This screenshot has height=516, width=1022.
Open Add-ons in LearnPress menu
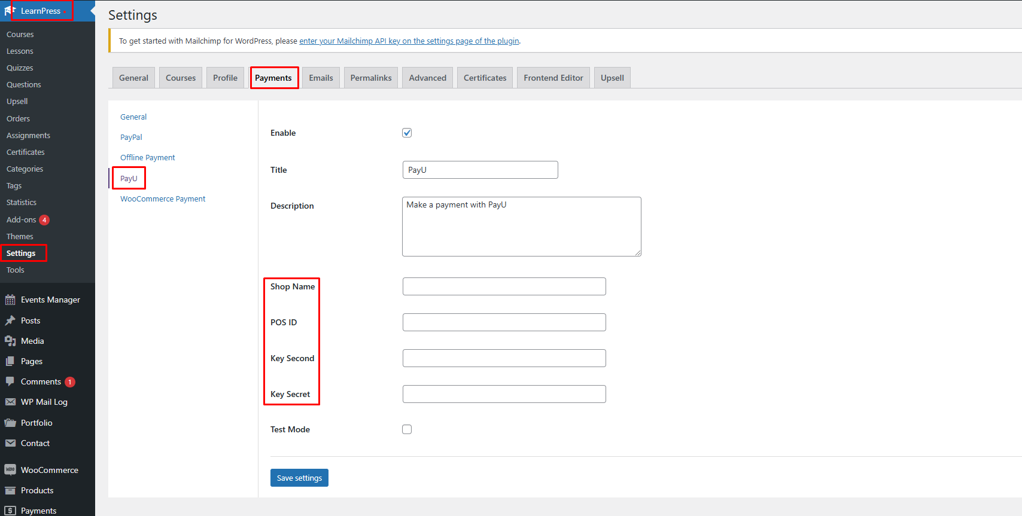[22, 220]
